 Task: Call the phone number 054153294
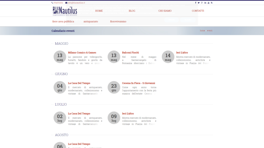[58, 3]
